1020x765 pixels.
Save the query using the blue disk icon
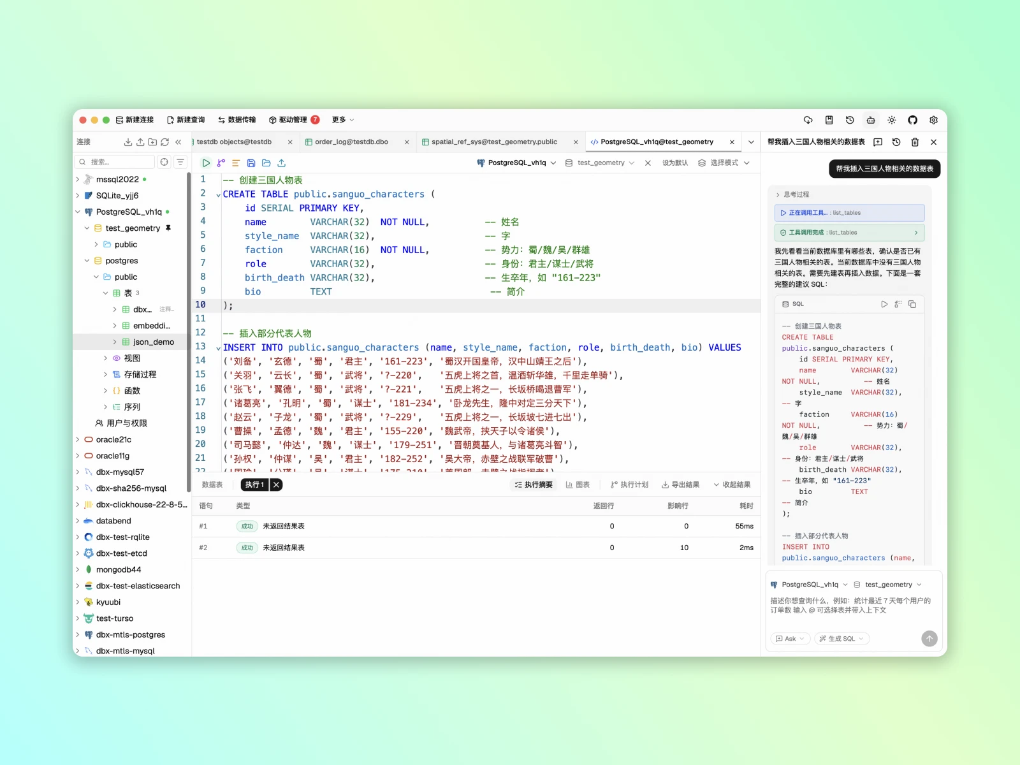pyautogui.click(x=251, y=163)
